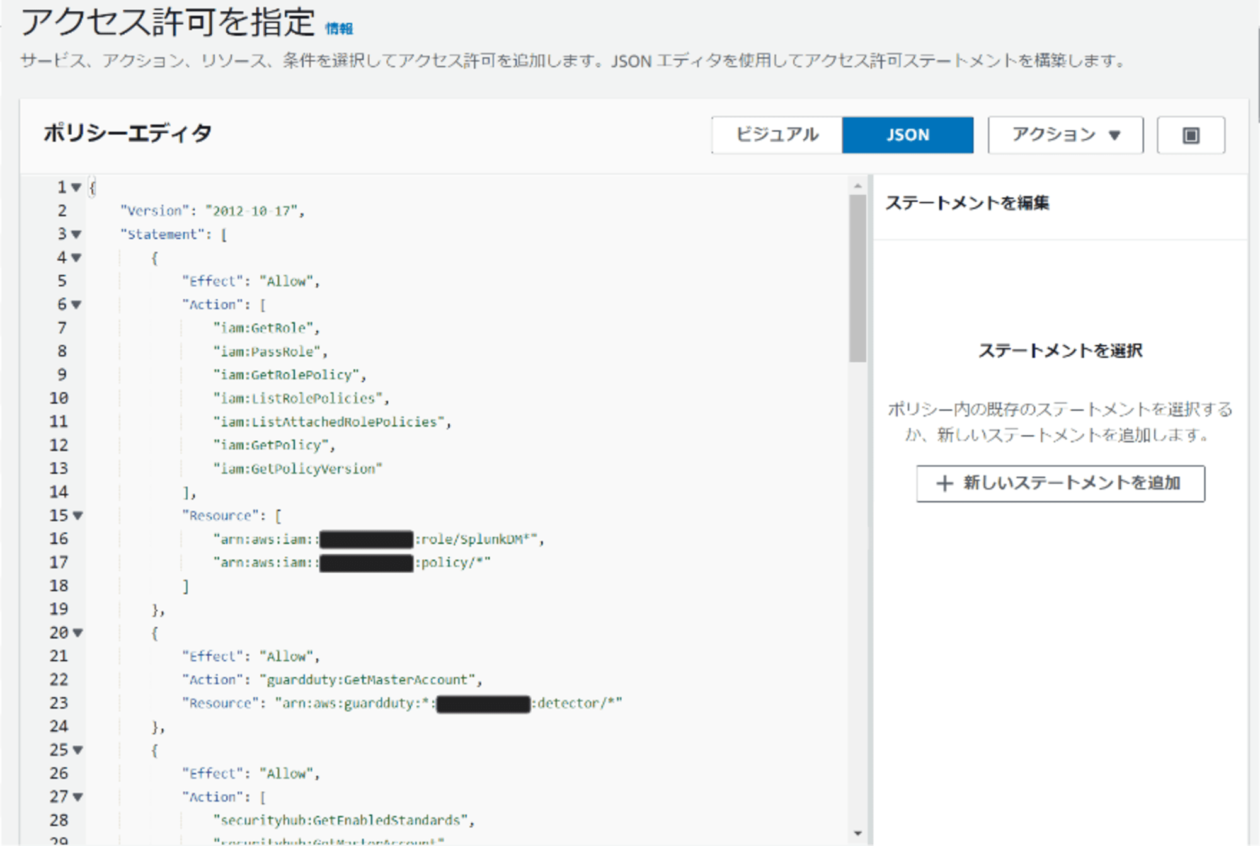Select the JSON editor tab
Viewport: 1260px width, 846px height.
pos(908,135)
